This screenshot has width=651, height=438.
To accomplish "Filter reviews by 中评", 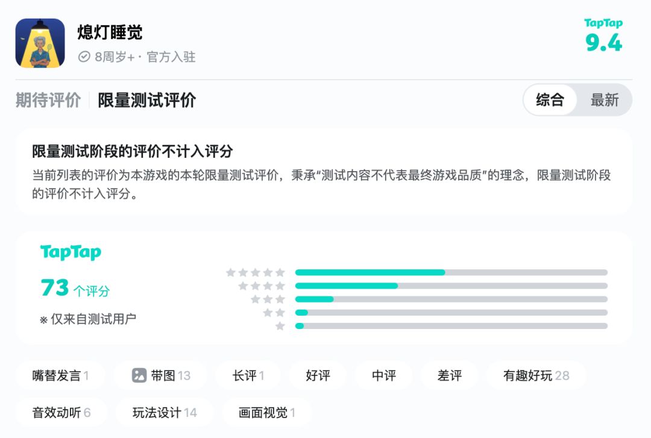I will pyautogui.click(x=384, y=376).
